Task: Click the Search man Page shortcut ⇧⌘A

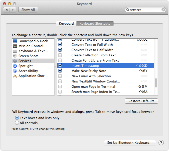Action: pyautogui.click(x=143, y=92)
